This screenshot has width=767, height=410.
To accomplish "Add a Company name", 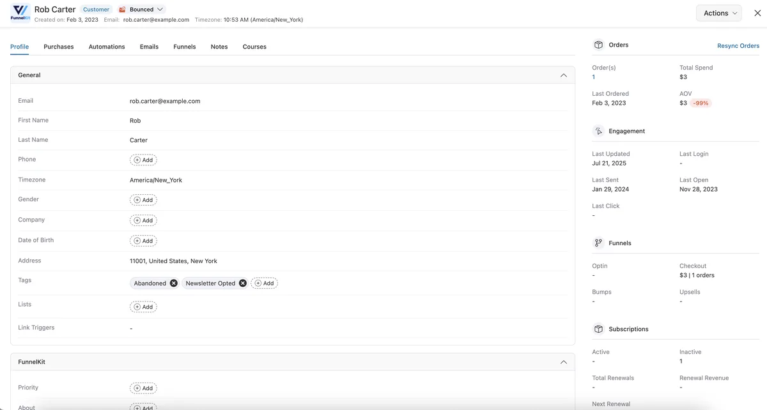I will (x=143, y=220).
